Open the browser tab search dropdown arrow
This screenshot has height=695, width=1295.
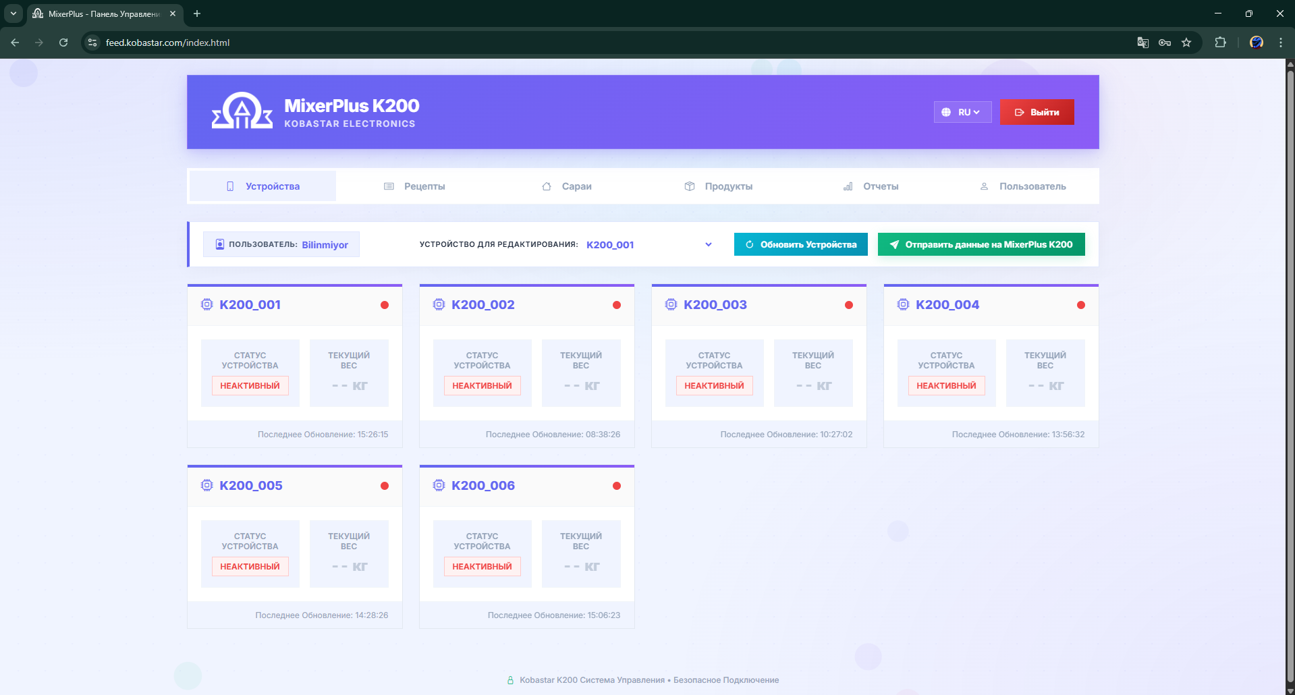tap(13, 13)
